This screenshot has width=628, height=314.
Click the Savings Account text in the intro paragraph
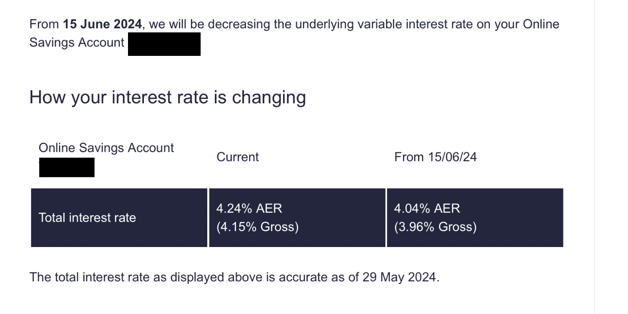(77, 43)
